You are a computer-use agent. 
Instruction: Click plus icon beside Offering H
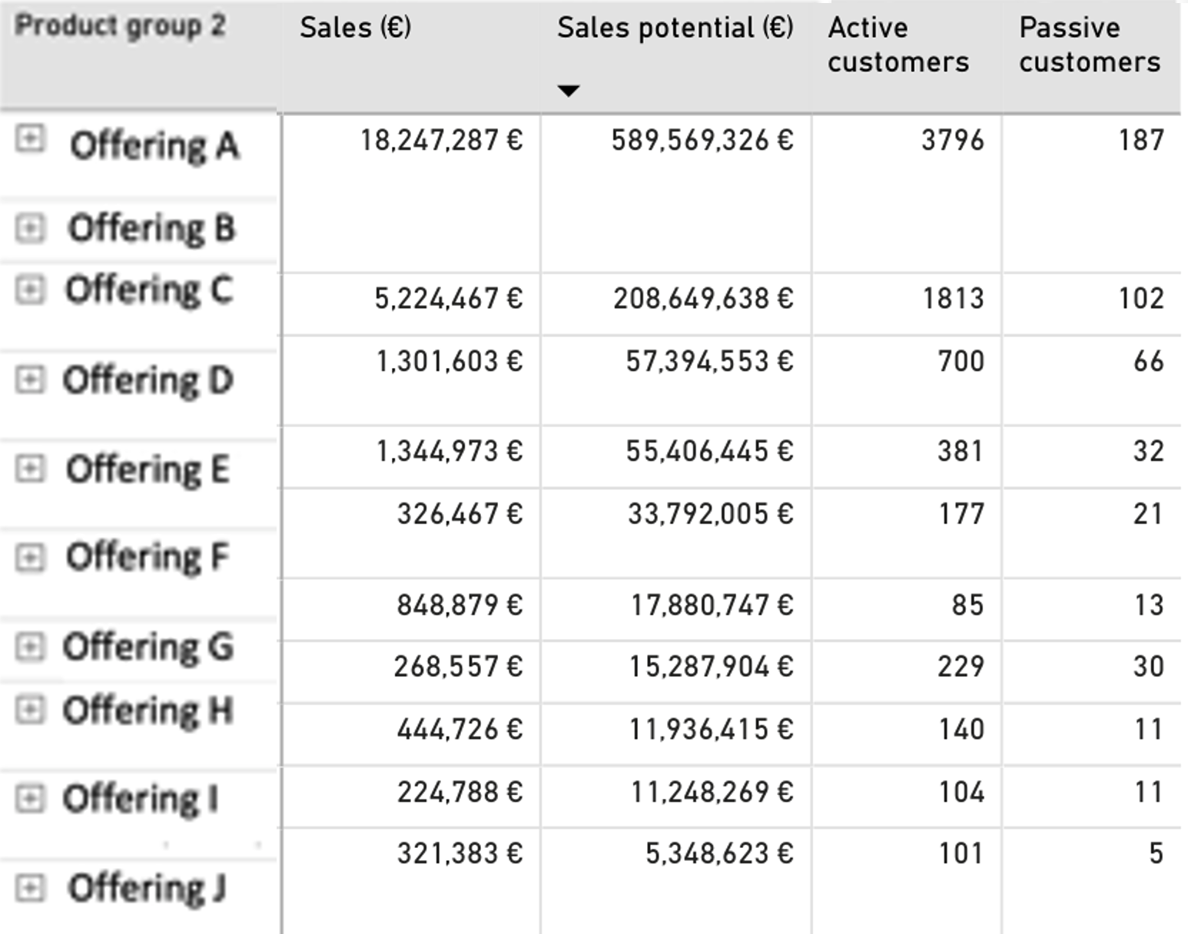(30, 710)
